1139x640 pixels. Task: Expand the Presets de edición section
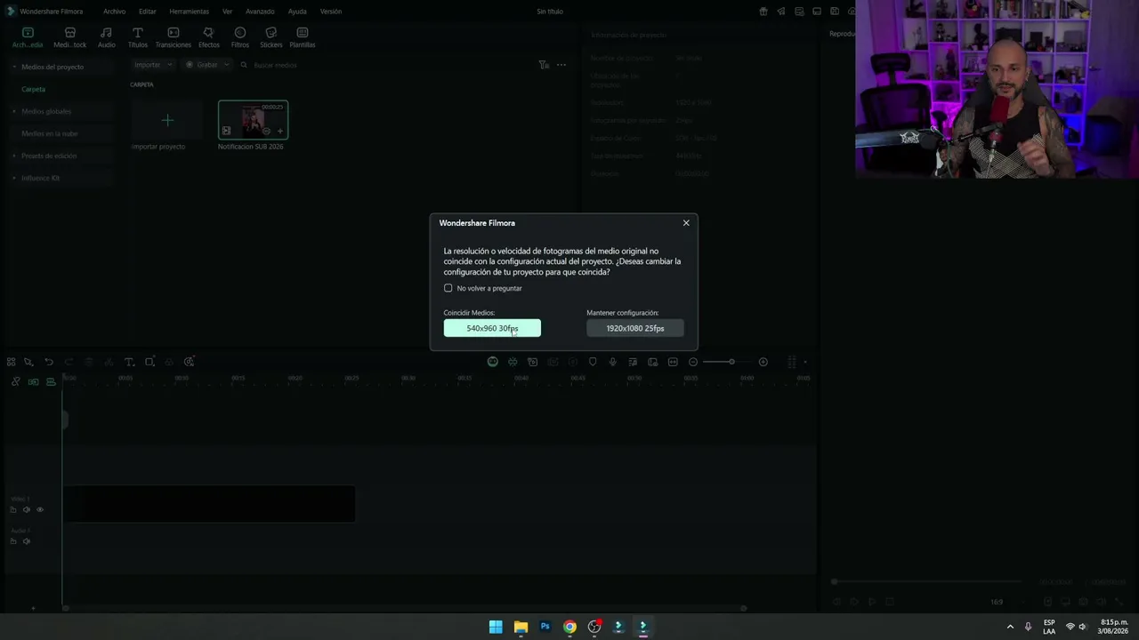pos(13,156)
